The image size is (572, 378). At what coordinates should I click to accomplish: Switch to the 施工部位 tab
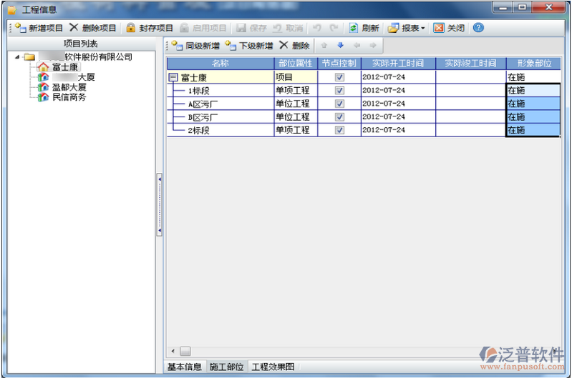(x=226, y=367)
